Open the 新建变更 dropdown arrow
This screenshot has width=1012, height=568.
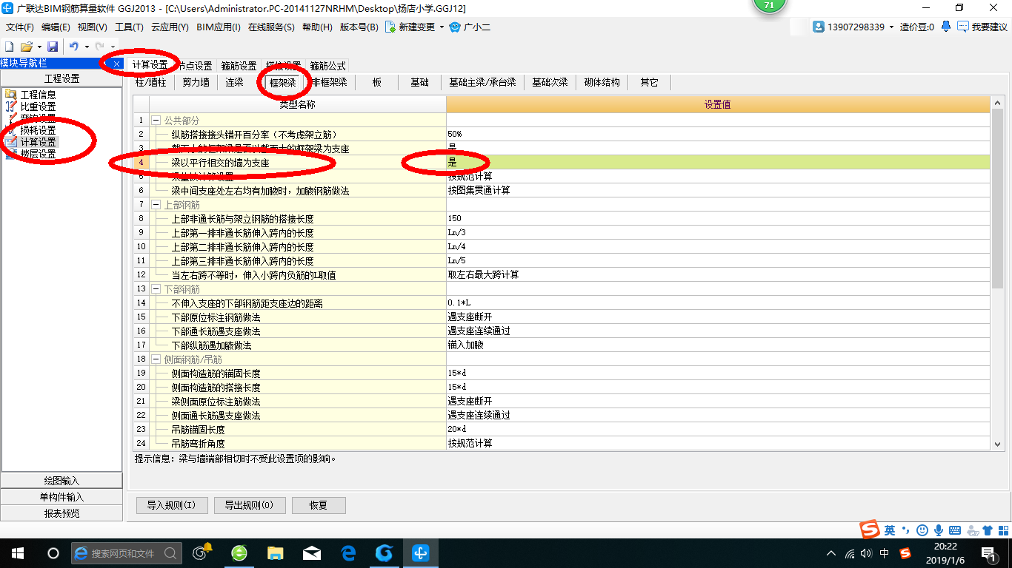[442, 27]
